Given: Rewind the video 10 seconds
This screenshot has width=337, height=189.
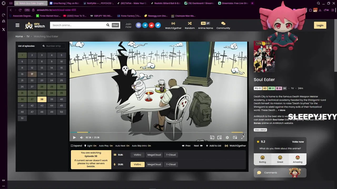Looking at the screenshot, I should (212, 138).
